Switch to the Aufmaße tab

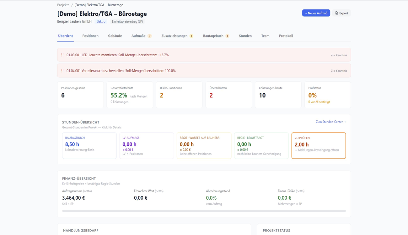pos(138,36)
